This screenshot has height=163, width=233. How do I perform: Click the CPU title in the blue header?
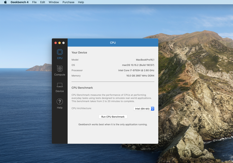tap(113, 43)
